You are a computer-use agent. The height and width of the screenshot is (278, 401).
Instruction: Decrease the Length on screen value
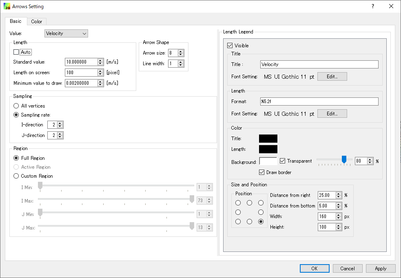[100, 74]
